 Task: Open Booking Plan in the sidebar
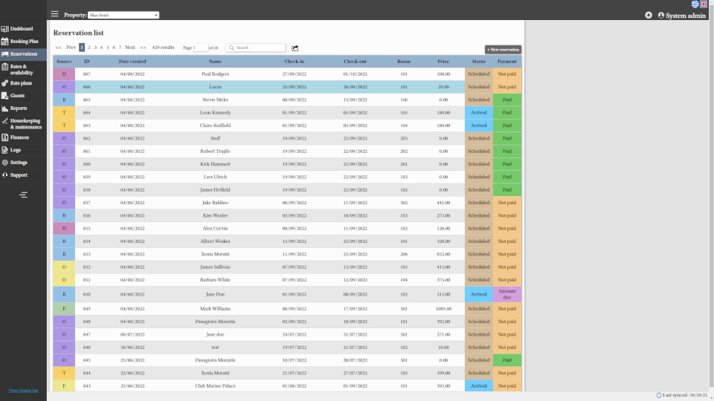24,41
